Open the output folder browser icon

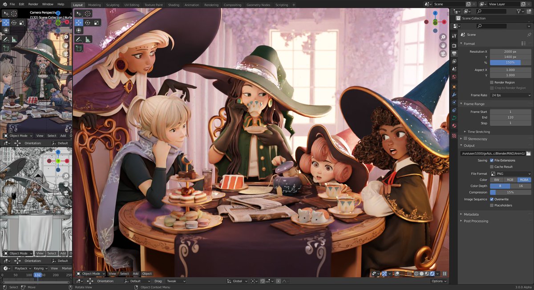[x=528, y=153]
